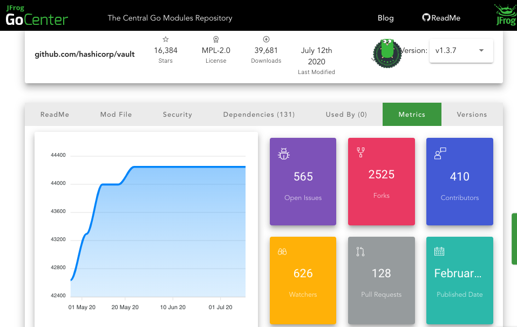Click the 01 May 20 axis label

click(82, 307)
